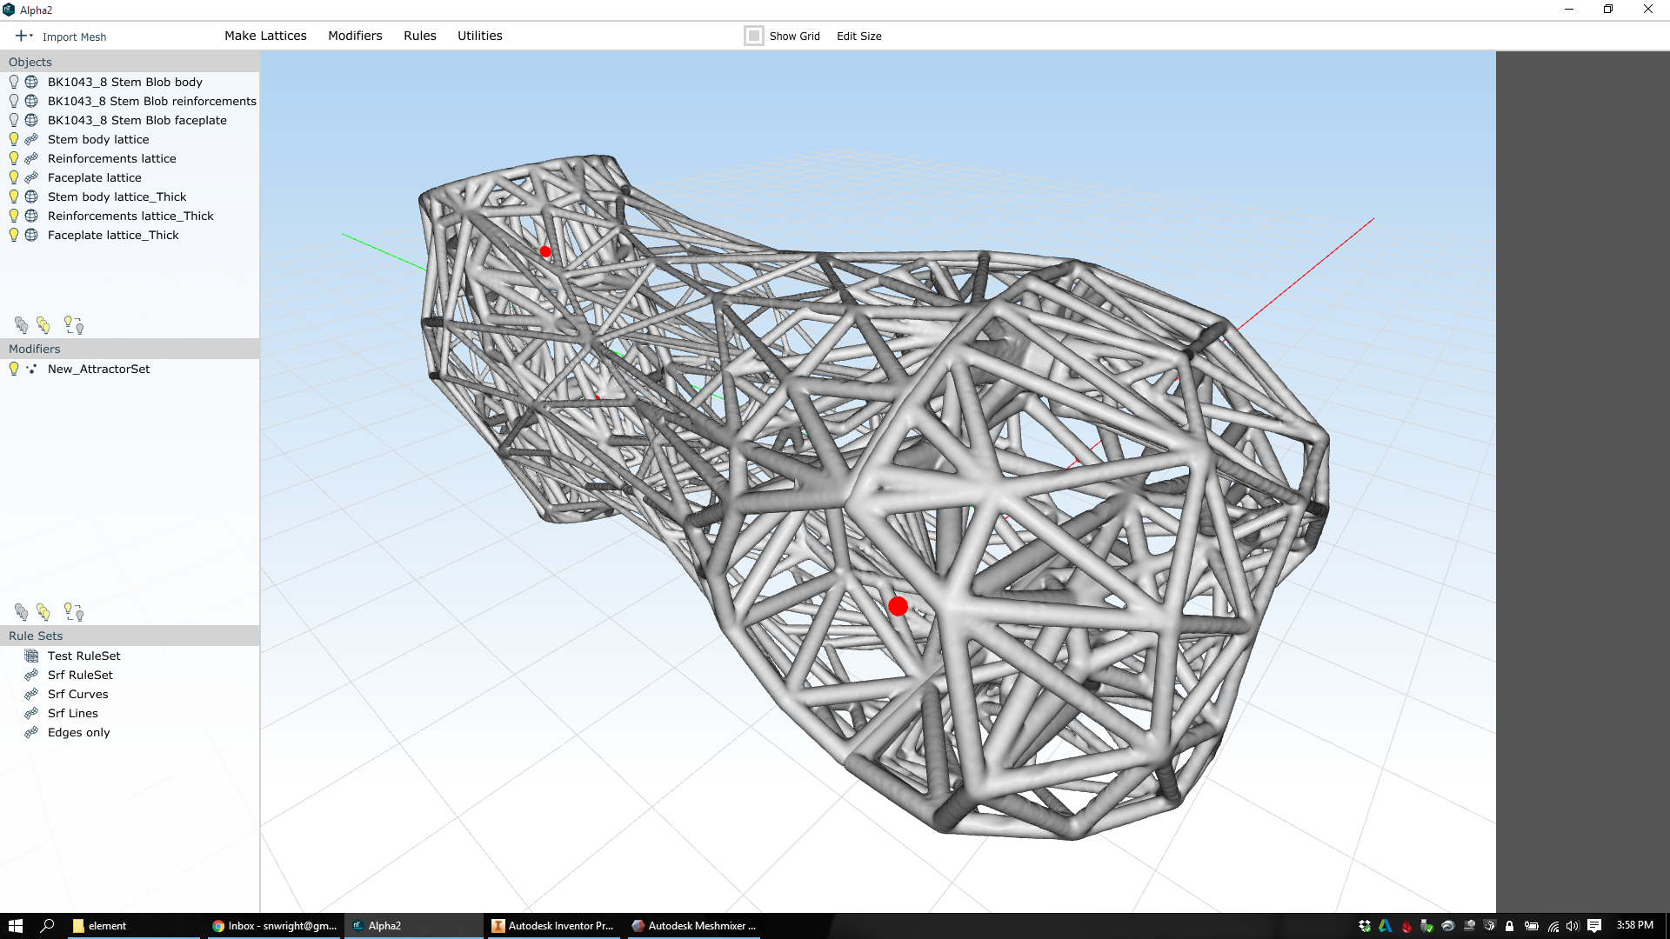The height and width of the screenshot is (939, 1670).
Task: Click the Edit Size button
Action: 858,36
